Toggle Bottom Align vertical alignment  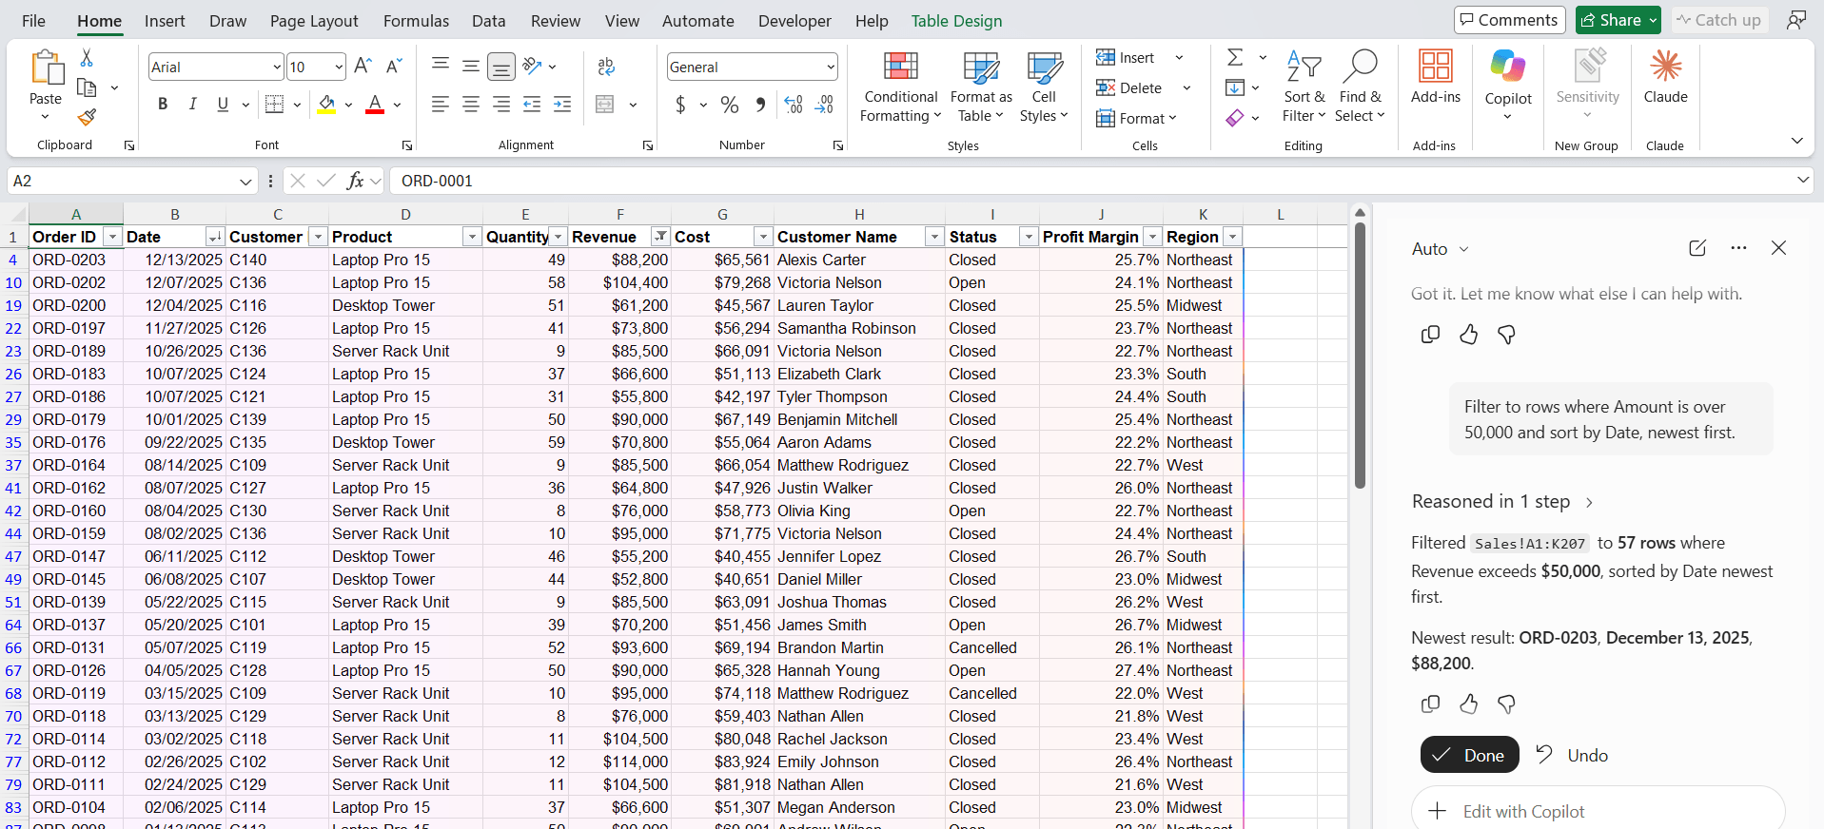[501, 67]
